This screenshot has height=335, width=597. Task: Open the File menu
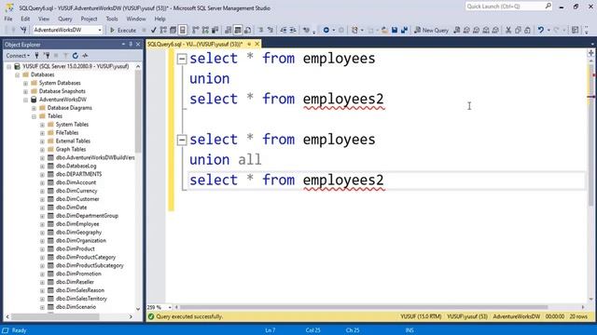point(8,19)
